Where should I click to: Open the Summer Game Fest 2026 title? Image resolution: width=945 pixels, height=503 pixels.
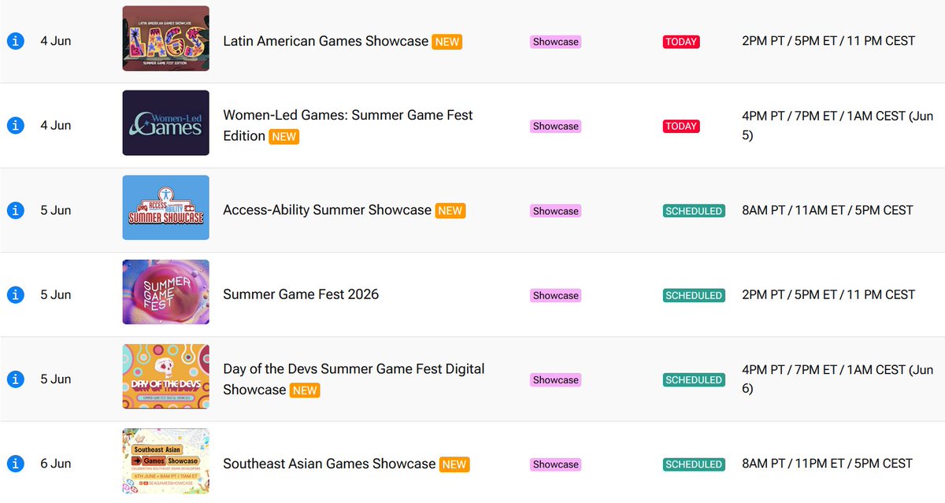pos(301,294)
